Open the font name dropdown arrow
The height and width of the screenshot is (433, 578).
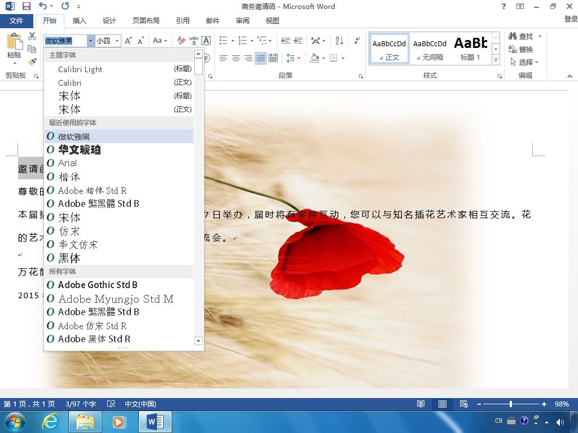click(90, 41)
